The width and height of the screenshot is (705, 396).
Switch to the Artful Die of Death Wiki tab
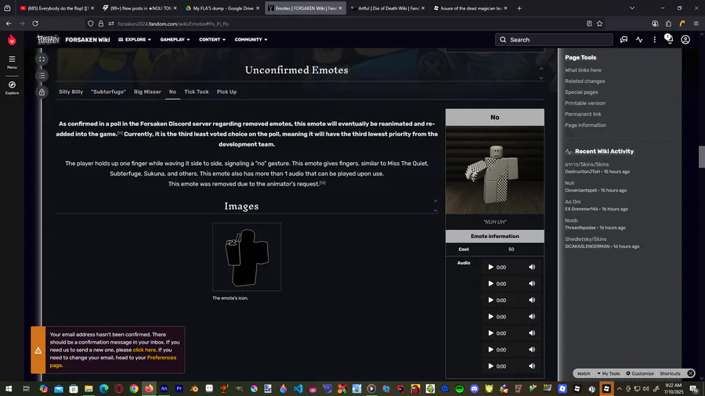(x=388, y=8)
